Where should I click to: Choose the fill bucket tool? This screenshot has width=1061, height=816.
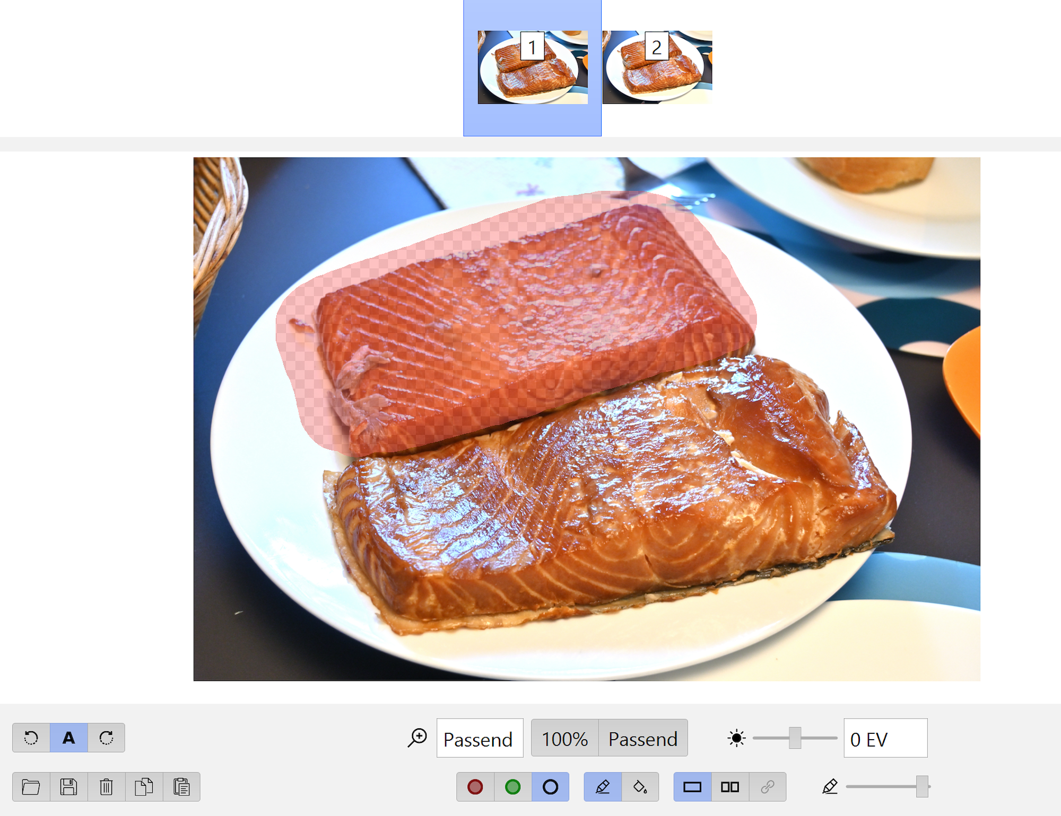[x=640, y=787]
